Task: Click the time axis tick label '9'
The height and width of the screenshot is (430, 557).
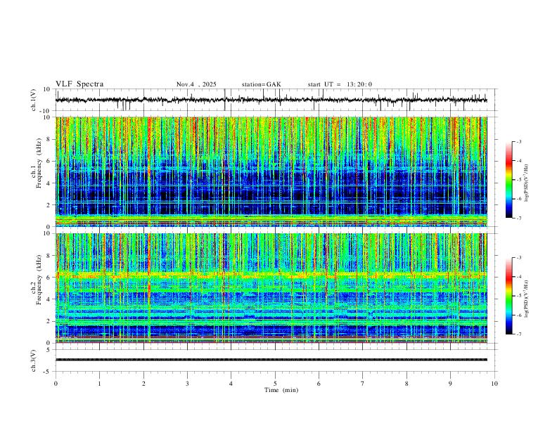Action: 450,384
